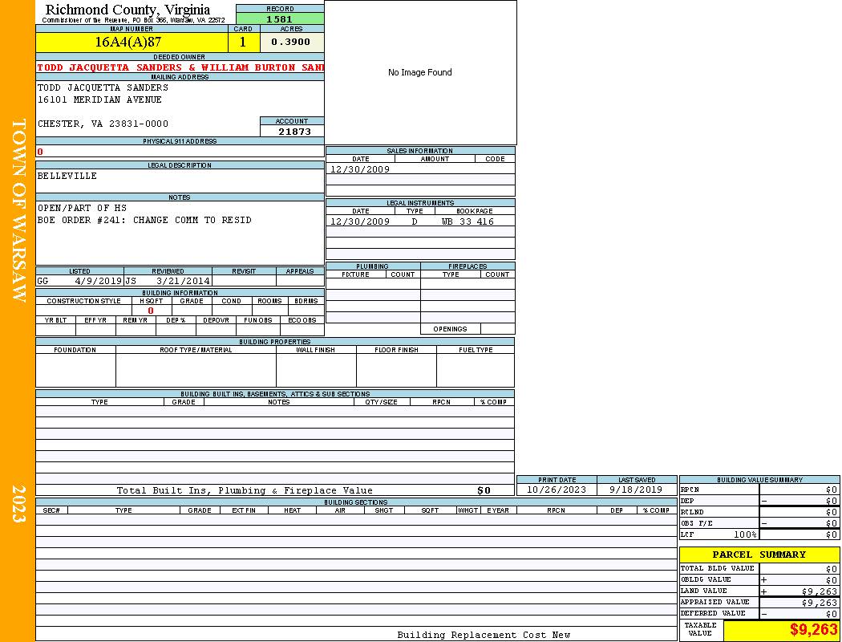
Task: Select the last saved date 9/18/2019
Action: click(636, 490)
